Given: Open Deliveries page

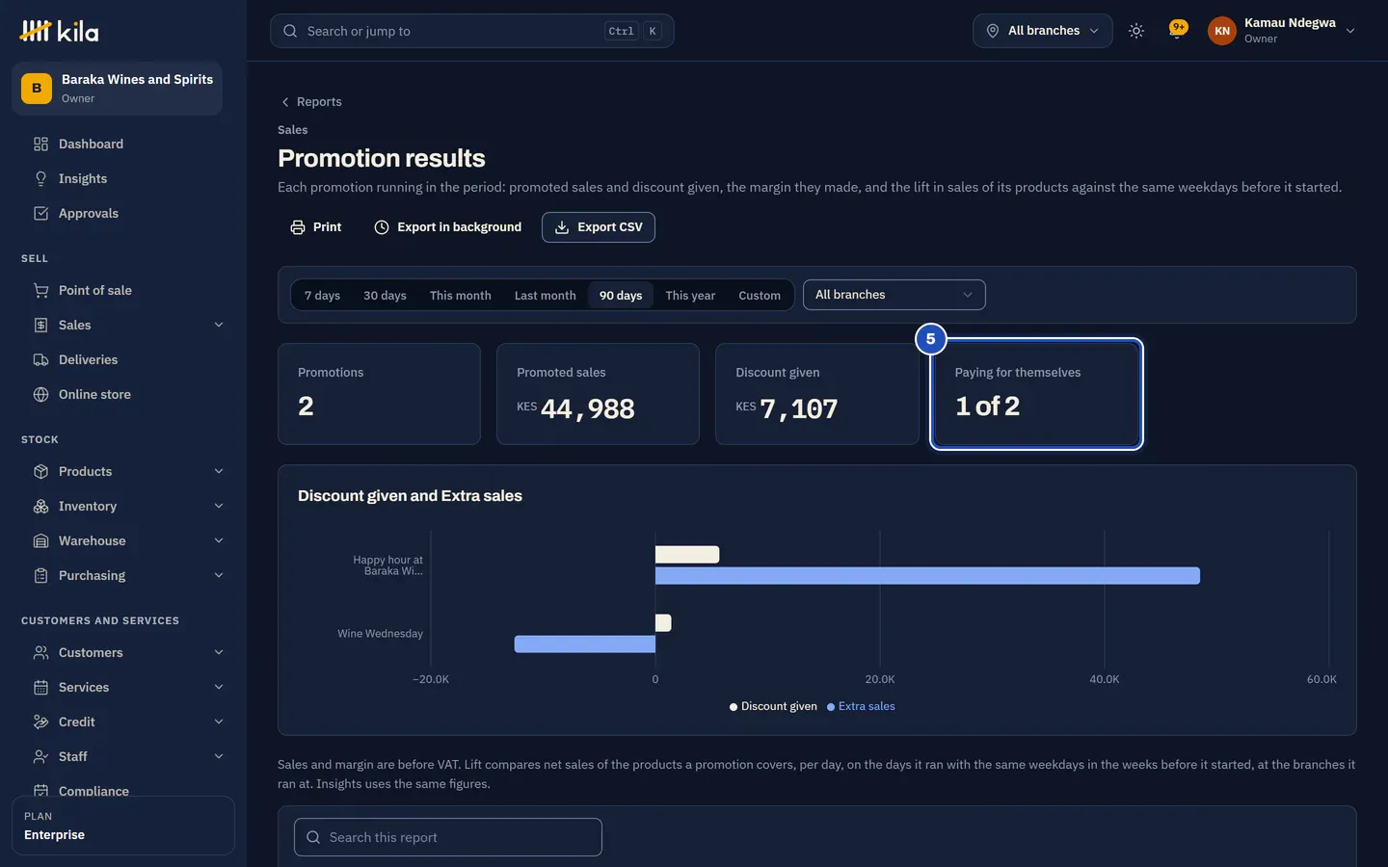Looking at the screenshot, I should (123, 360).
